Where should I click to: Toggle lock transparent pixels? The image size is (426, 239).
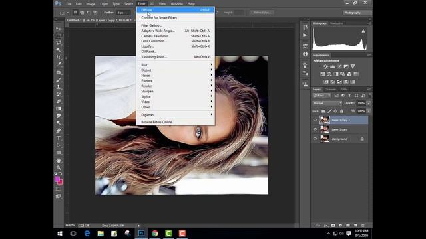(x=323, y=111)
